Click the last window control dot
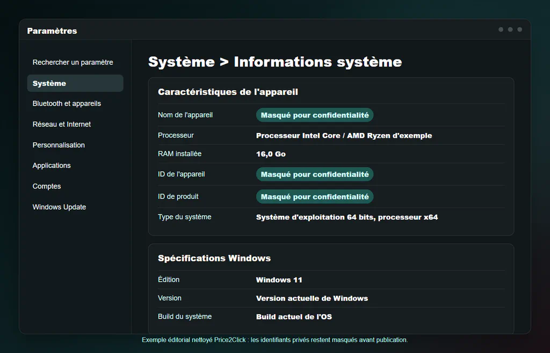 (x=520, y=30)
